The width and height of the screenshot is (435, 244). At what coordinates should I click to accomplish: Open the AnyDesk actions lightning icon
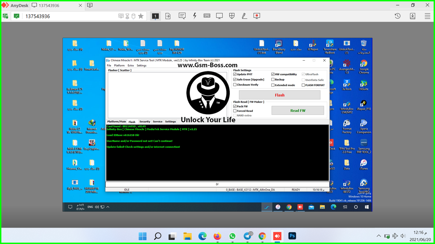[x=195, y=16]
